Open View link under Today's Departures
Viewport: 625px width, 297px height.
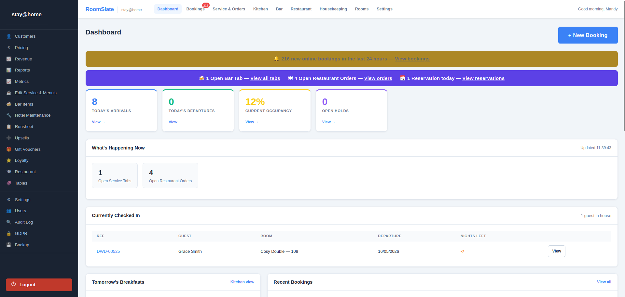175,122
